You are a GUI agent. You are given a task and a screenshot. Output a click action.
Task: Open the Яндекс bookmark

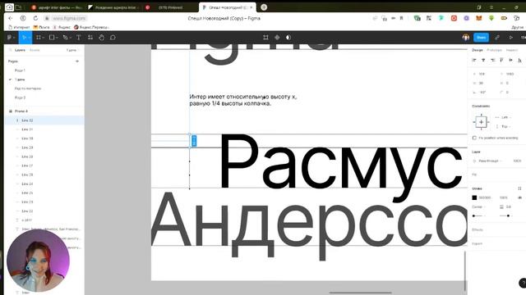[62, 27]
